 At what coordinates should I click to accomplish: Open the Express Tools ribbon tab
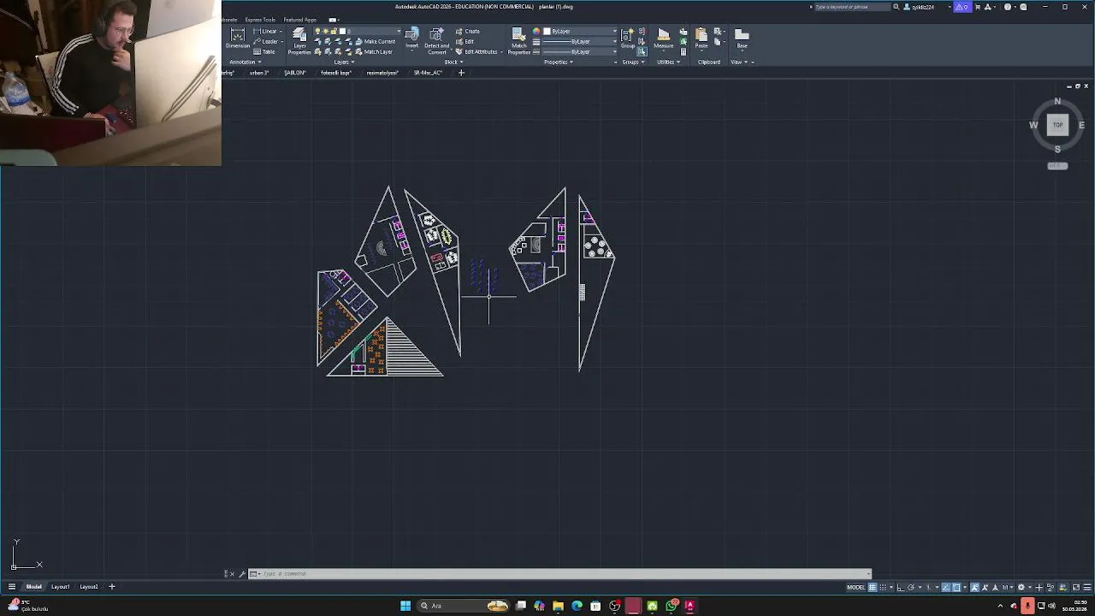[260, 20]
